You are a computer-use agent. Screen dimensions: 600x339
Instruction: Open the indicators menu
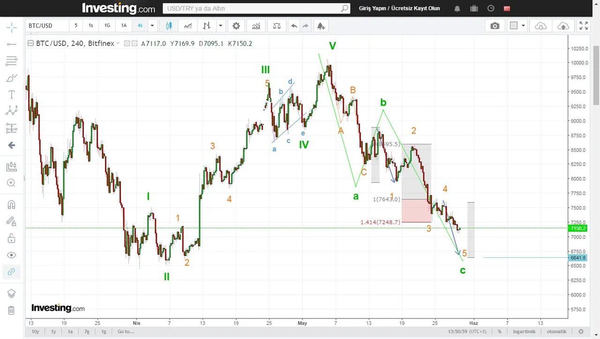point(256,26)
